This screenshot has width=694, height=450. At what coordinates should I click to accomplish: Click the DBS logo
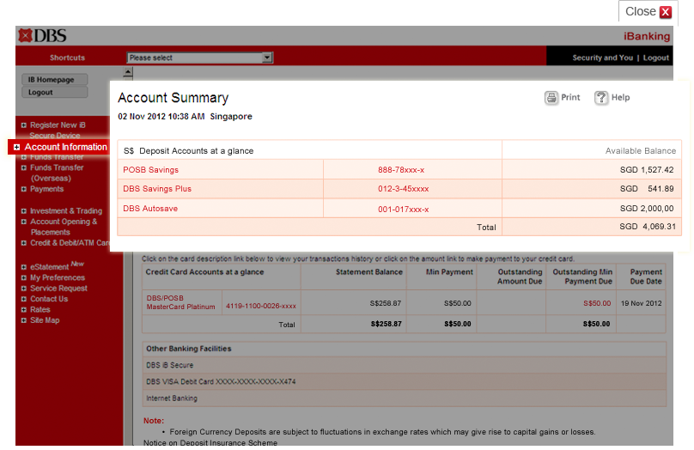click(42, 35)
